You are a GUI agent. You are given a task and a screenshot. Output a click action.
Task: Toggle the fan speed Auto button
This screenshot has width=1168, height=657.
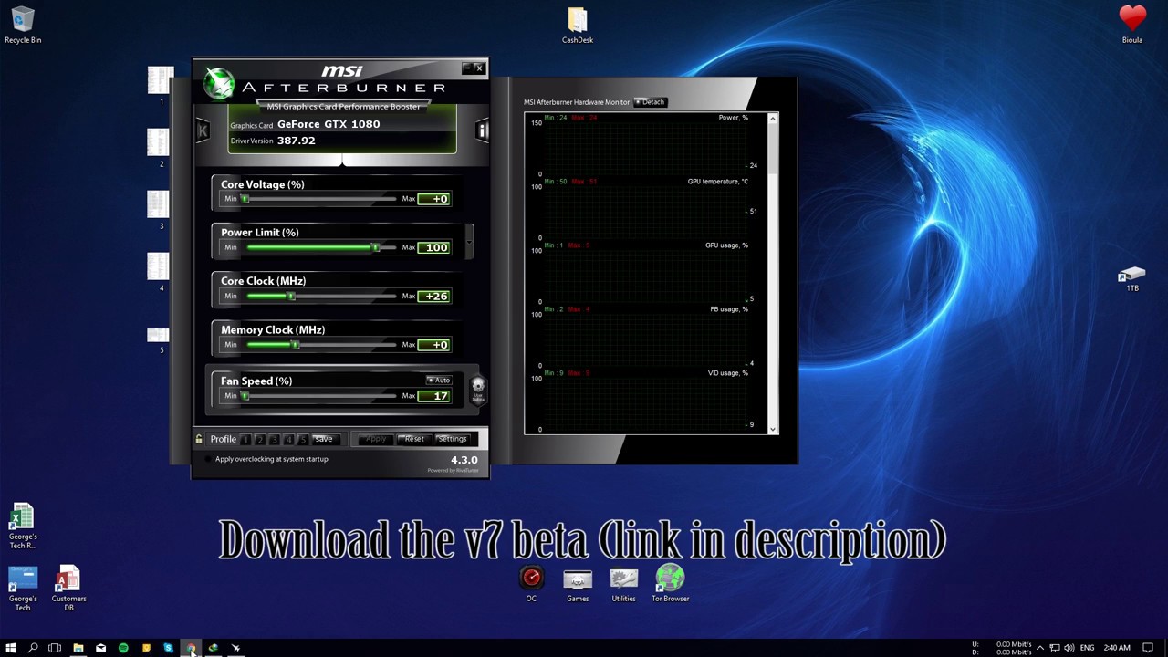[x=439, y=380]
